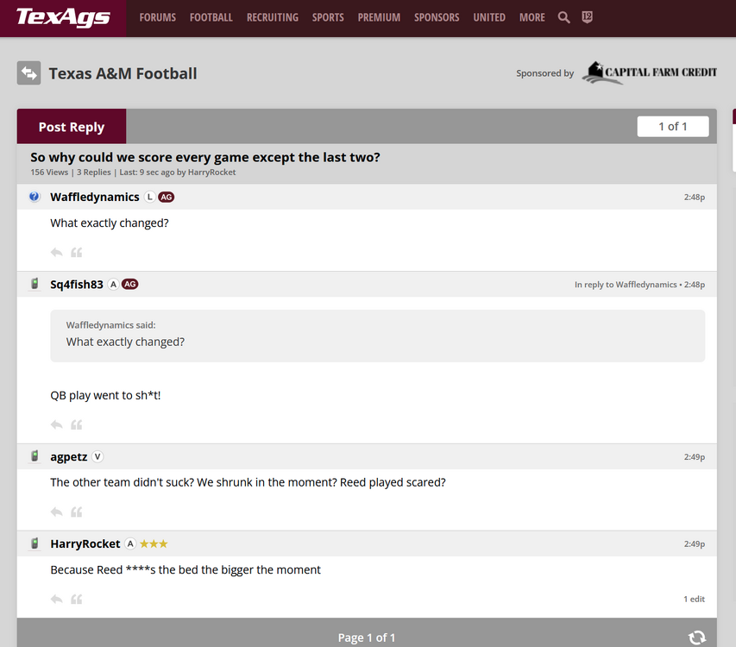Screen dimensions: 736x647
Task: View the "1 edit" history link
Action: click(x=694, y=600)
